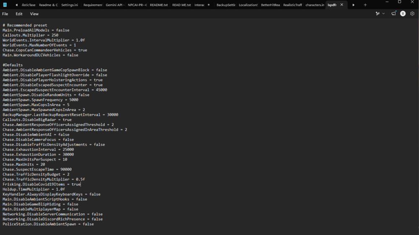This screenshot has width=419, height=235.
Task: Click 'KeyHandler.AlwaysDisplayKeyboardKeys = false' line
Action: pyautogui.click(x=52, y=194)
